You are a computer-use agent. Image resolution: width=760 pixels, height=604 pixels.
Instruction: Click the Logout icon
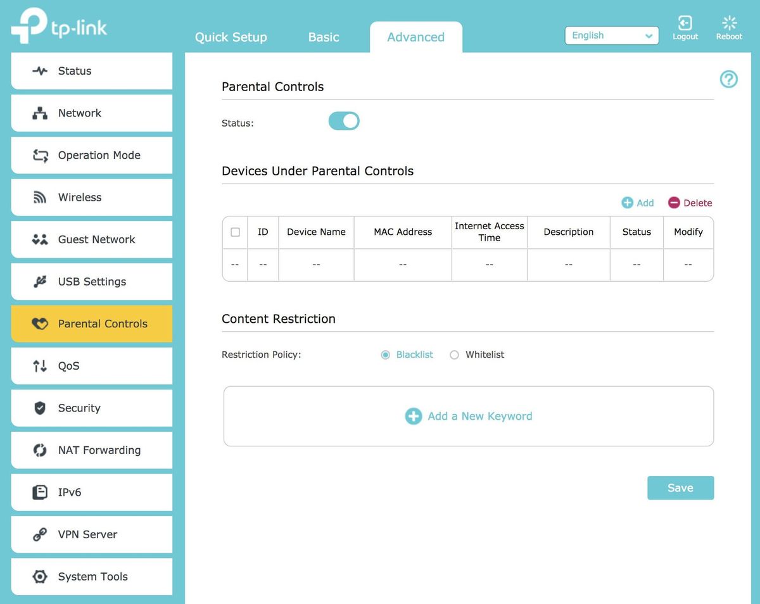685,24
